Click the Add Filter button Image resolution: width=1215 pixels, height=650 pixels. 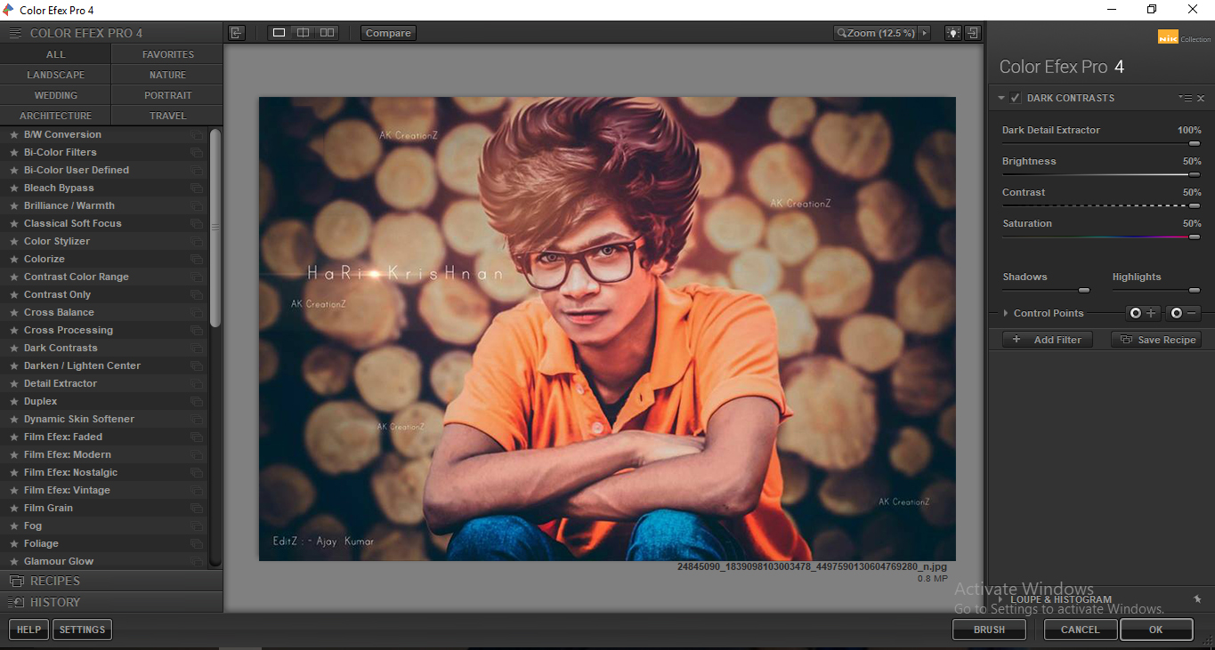(1048, 340)
